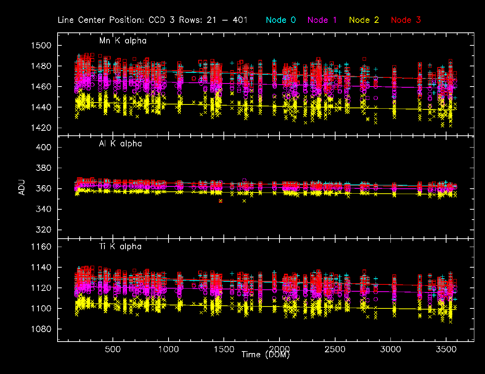
Task: Click the ADU y-axis label
Action: pyautogui.click(x=22, y=187)
